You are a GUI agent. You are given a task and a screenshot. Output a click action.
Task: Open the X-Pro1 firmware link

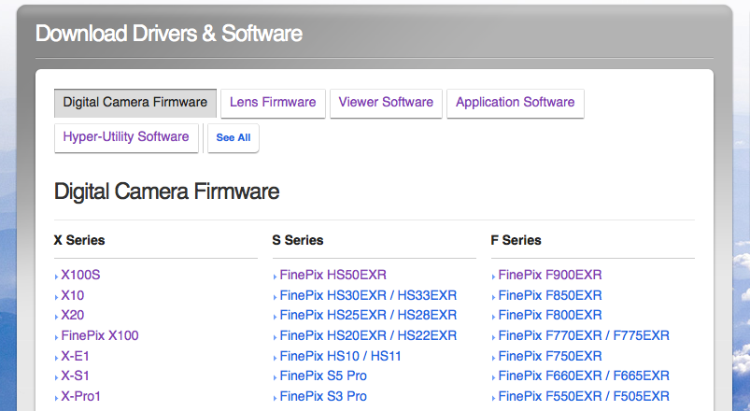pos(80,396)
